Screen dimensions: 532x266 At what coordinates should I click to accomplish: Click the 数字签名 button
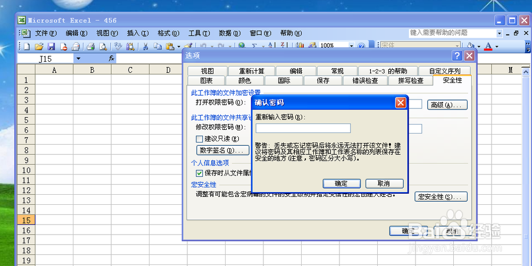pyautogui.click(x=222, y=150)
